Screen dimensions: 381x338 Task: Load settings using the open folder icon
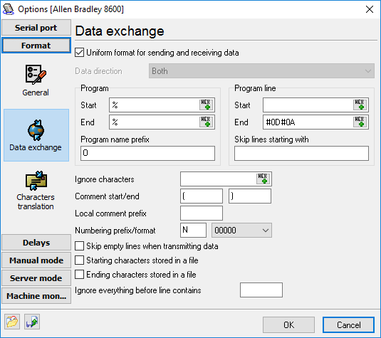coord(12,322)
